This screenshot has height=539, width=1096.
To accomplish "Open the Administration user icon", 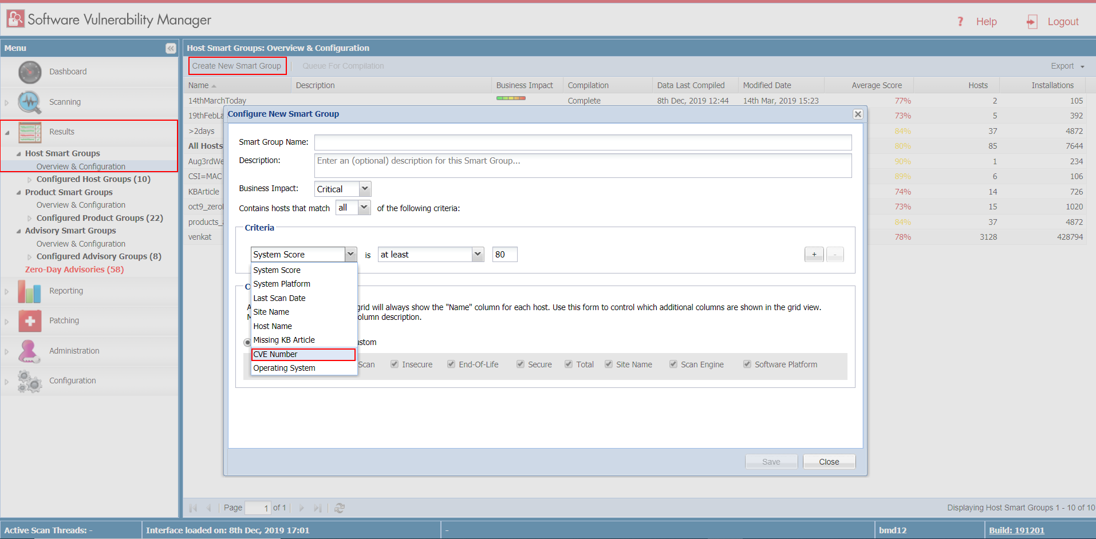I will [29, 351].
